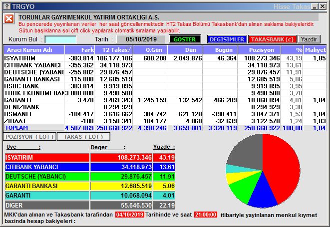Click the blue CITIBANK YABANCI legend swatch

click(x=47, y=167)
